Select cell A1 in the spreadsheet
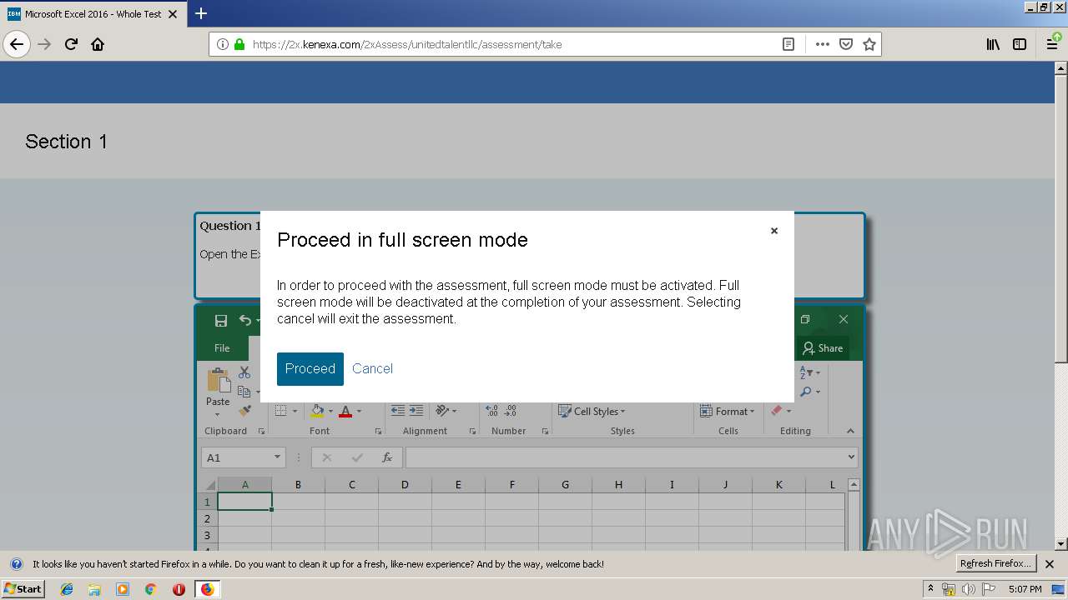 click(x=244, y=502)
